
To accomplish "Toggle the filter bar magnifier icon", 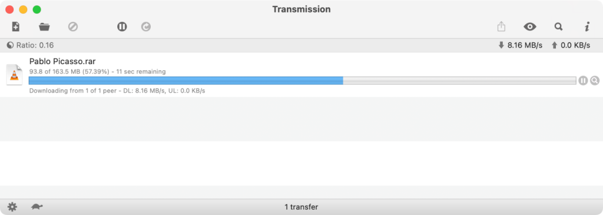I will [x=558, y=27].
